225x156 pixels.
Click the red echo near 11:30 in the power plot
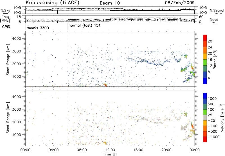coord(106,85)
